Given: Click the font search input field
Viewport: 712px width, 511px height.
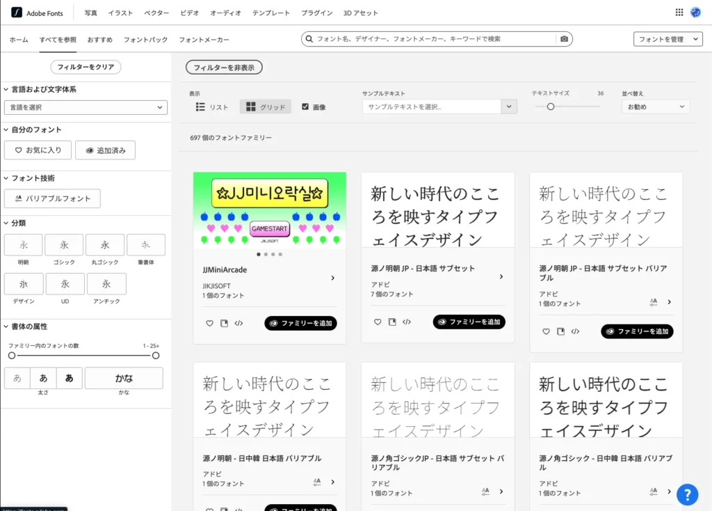Looking at the screenshot, I should 431,39.
